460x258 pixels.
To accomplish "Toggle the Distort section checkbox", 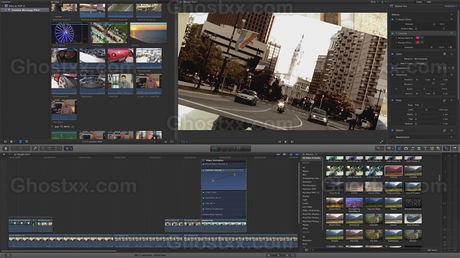I will (x=393, y=130).
